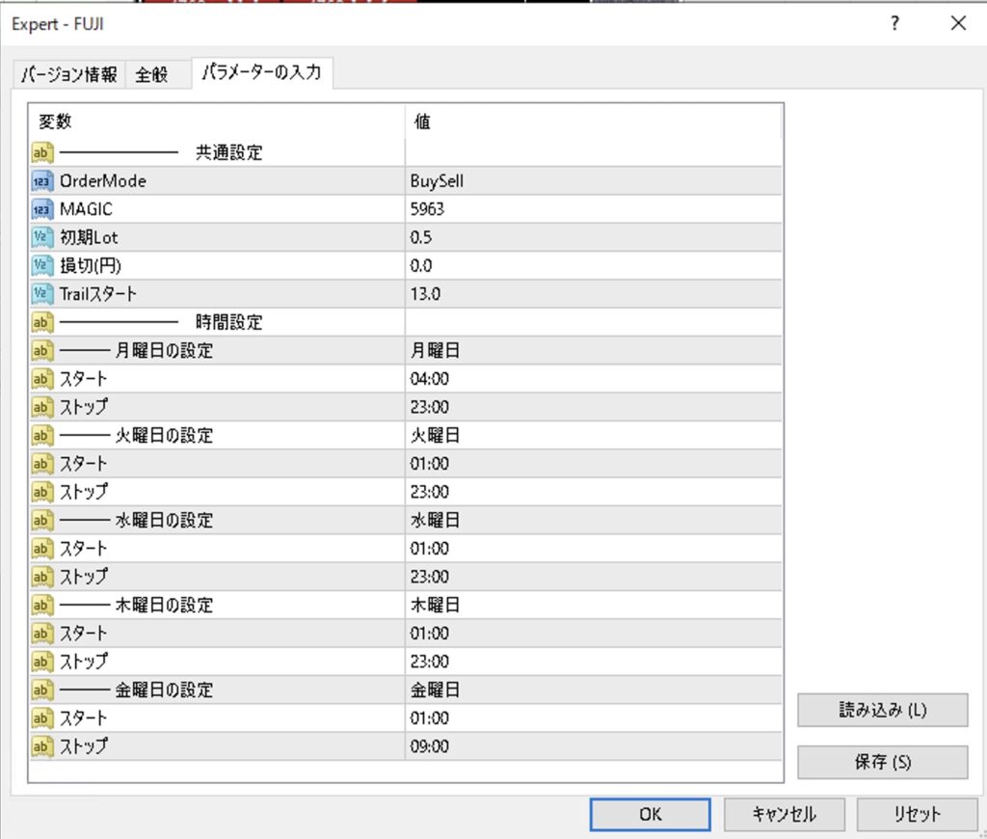Screen dimensions: 987x839
Task: Click the integer icon beside OrderMode
Action: click(x=41, y=180)
